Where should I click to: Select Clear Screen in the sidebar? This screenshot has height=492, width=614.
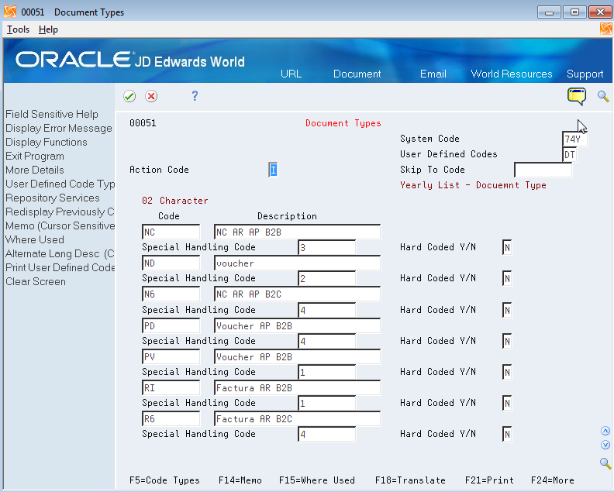pos(36,282)
